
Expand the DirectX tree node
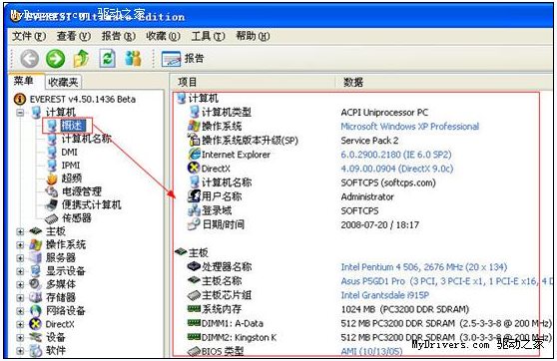(x=20, y=324)
